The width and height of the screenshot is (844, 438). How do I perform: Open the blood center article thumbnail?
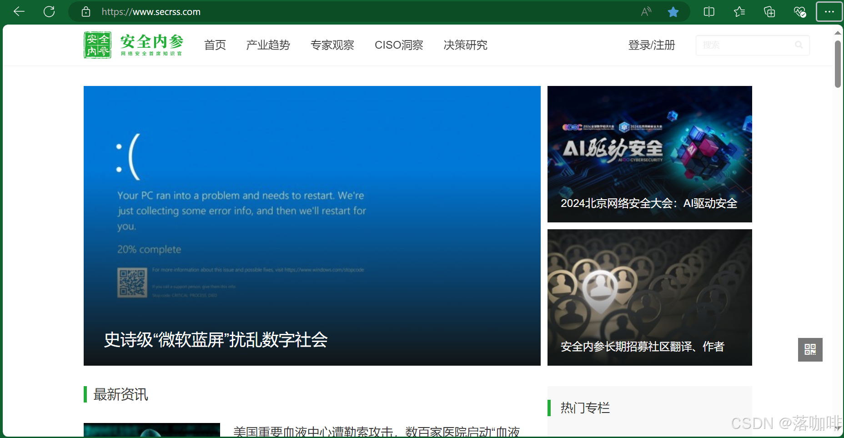tap(152, 430)
